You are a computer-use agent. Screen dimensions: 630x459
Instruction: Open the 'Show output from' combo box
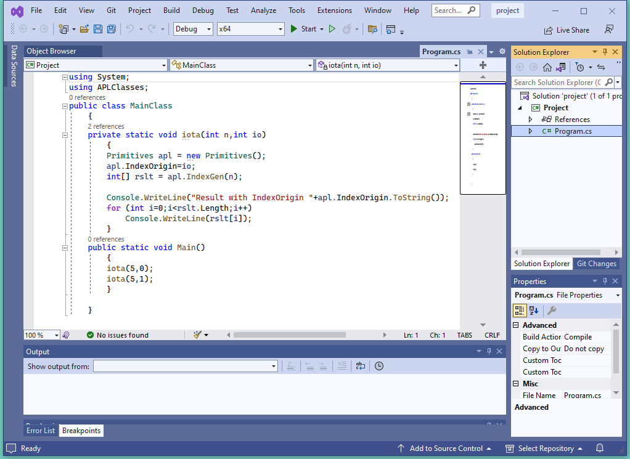point(185,366)
